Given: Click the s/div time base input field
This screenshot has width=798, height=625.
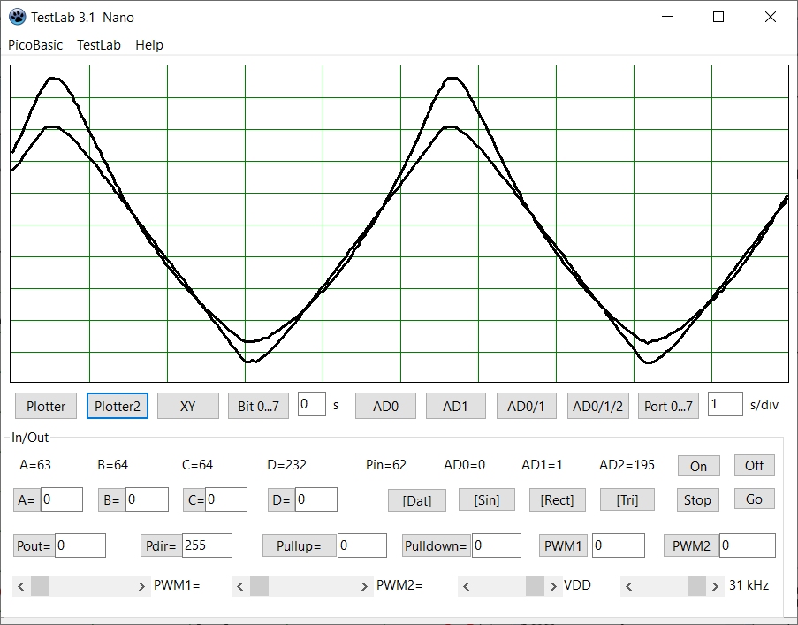Looking at the screenshot, I should click(x=726, y=404).
